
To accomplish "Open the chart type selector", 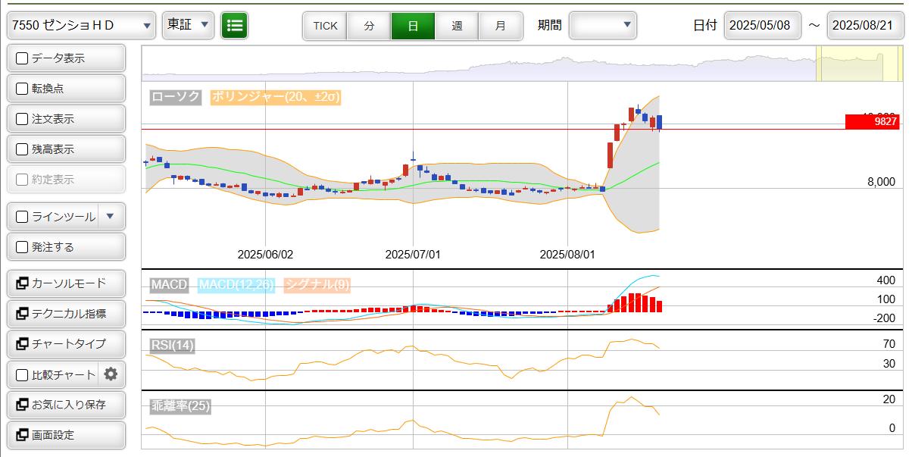I will pos(66,344).
